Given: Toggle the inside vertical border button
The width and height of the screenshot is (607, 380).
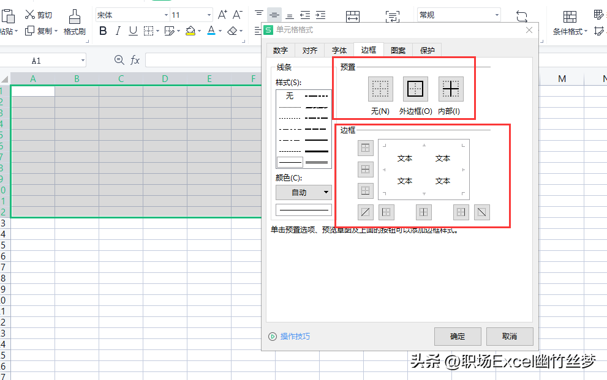Looking at the screenshot, I should (423, 212).
